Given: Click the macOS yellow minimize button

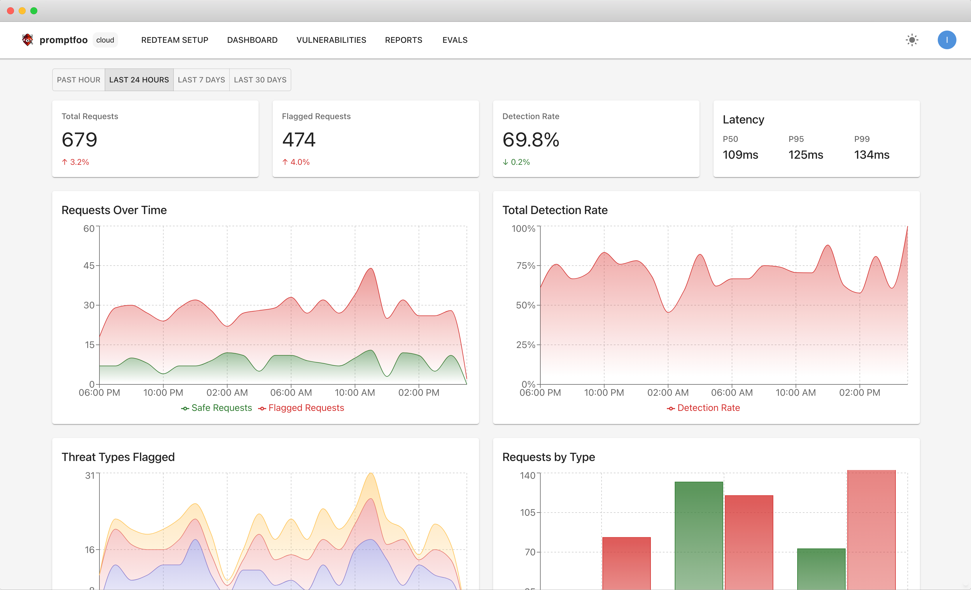Looking at the screenshot, I should point(22,10).
